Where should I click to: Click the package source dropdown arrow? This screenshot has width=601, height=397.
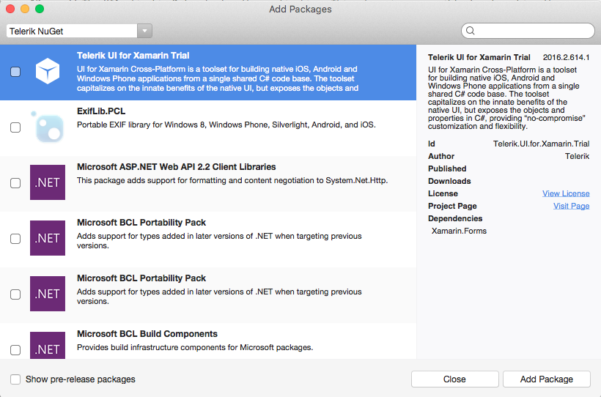(x=145, y=31)
